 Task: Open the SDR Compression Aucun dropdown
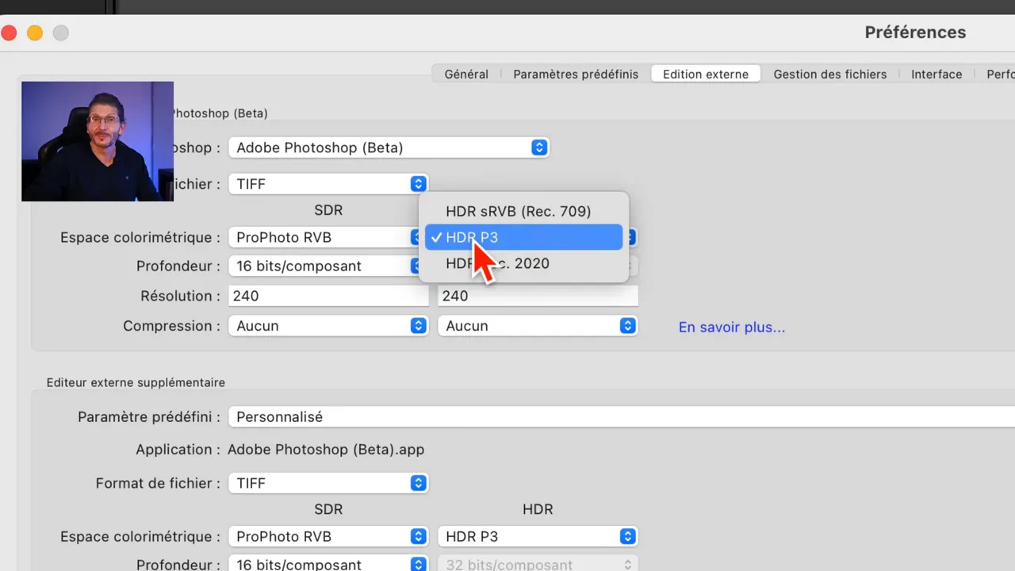coord(328,325)
